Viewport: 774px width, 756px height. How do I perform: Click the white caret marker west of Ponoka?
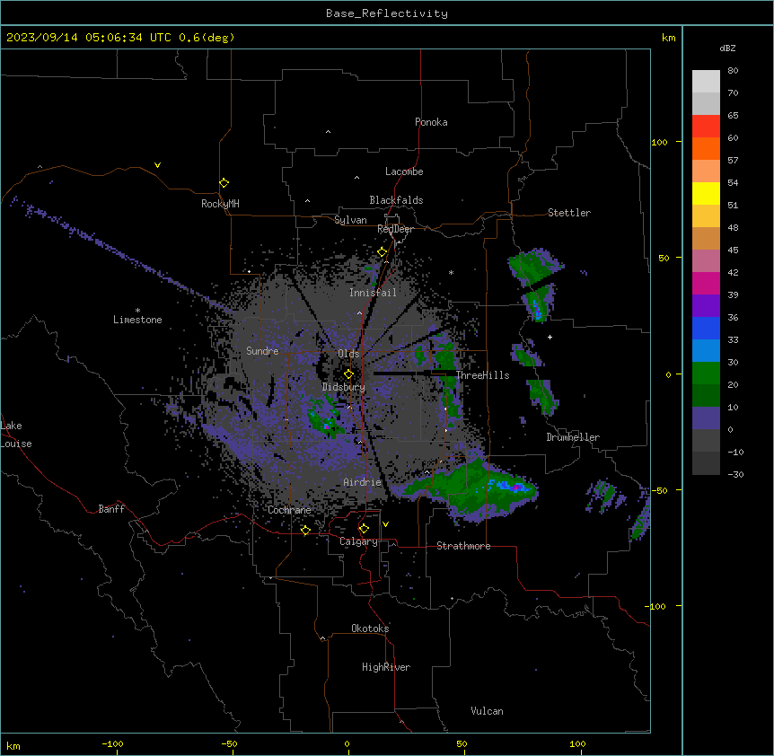tap(328, 132)
